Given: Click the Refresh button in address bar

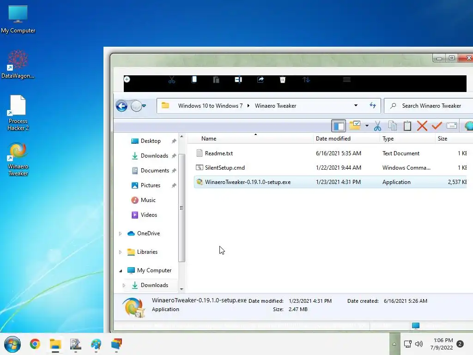Looking at the screenshot, I should (373, 105).
